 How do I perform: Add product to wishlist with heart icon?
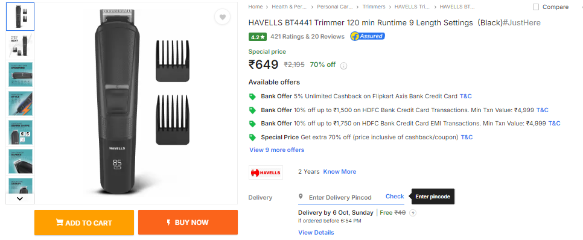click(x=222, y=17)
